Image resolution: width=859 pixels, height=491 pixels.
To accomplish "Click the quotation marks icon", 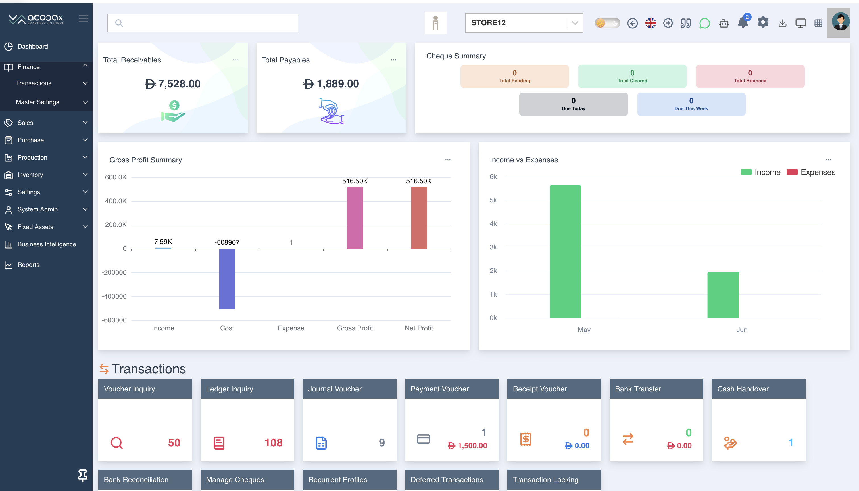I will point(685,23).
